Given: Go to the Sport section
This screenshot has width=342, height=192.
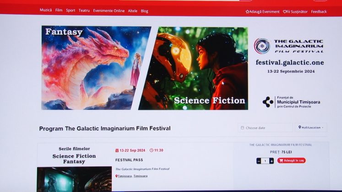Looking at the screenshot, I should (x=71, y=11).
